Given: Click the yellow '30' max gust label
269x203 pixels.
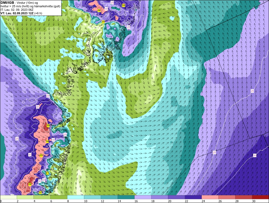Looking at the screenshot, I should [x=103, y=22].
